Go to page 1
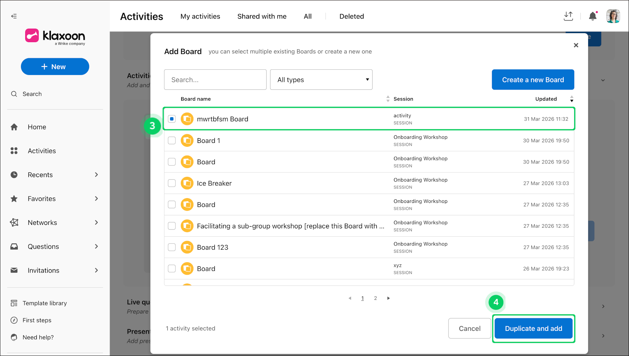The width and height of the screenshot is (629, 356). pos(362,298)
